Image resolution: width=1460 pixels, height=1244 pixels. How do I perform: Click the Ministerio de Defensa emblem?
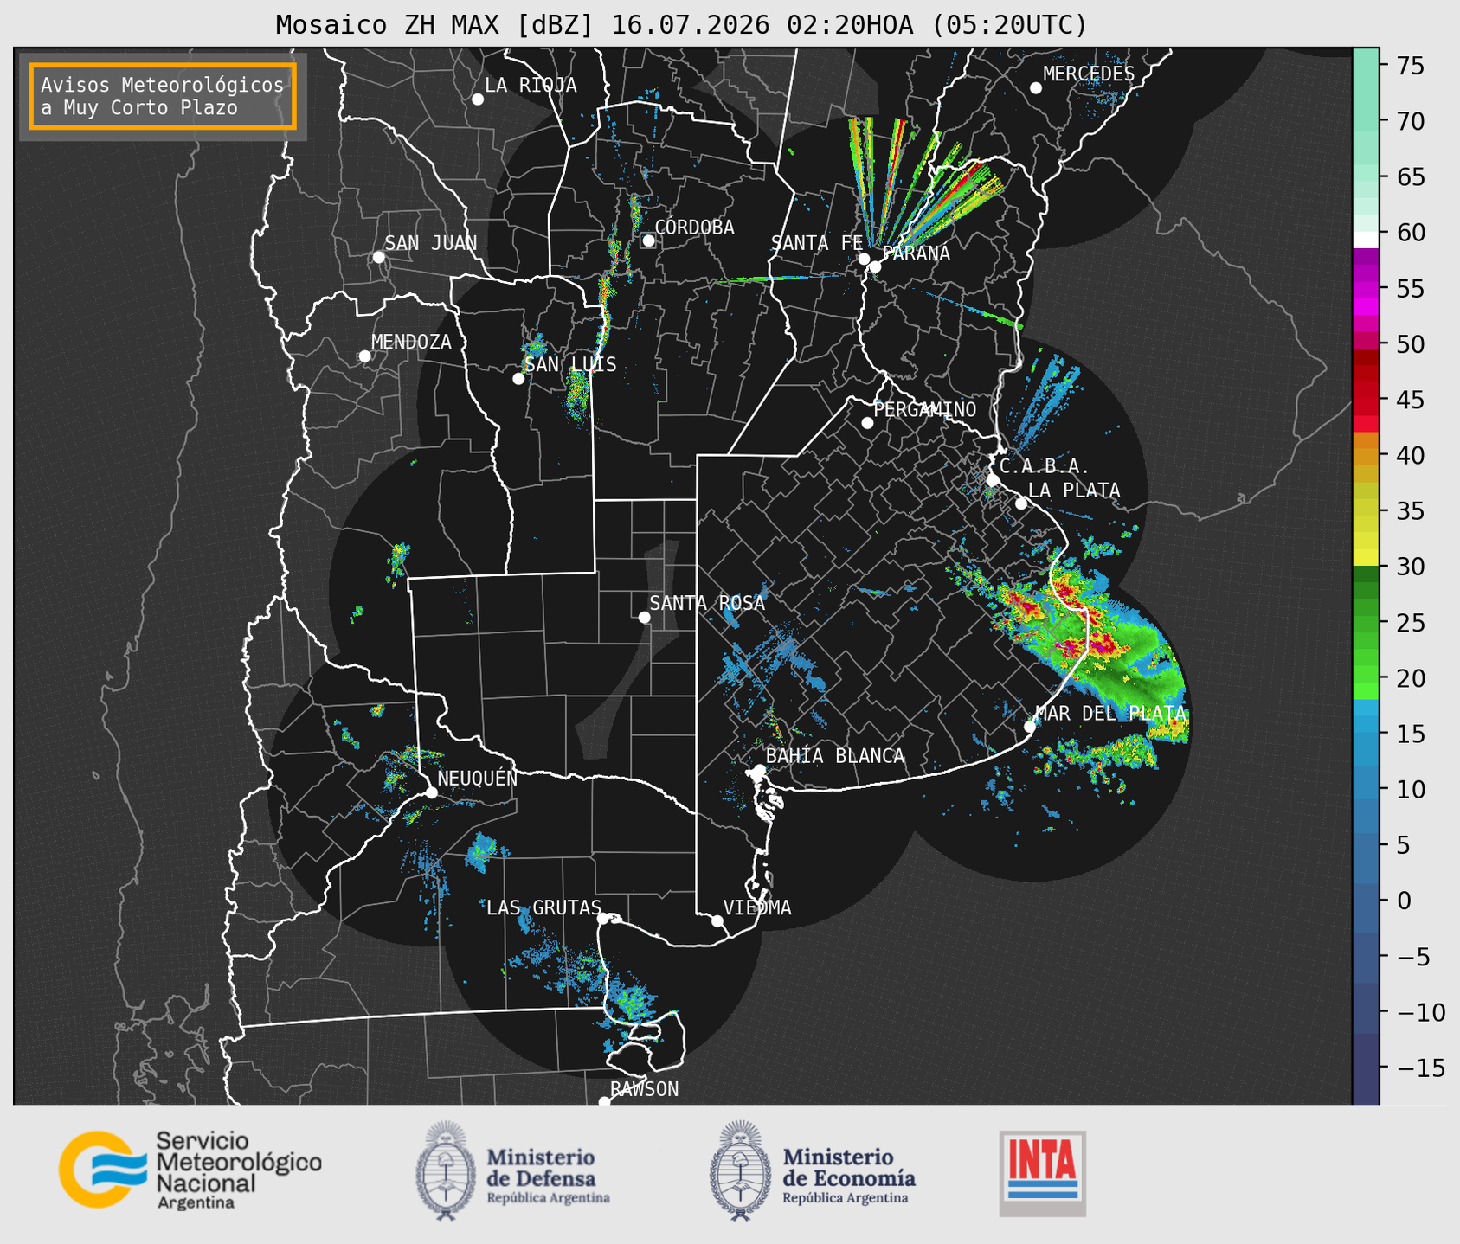point(445,1170)
